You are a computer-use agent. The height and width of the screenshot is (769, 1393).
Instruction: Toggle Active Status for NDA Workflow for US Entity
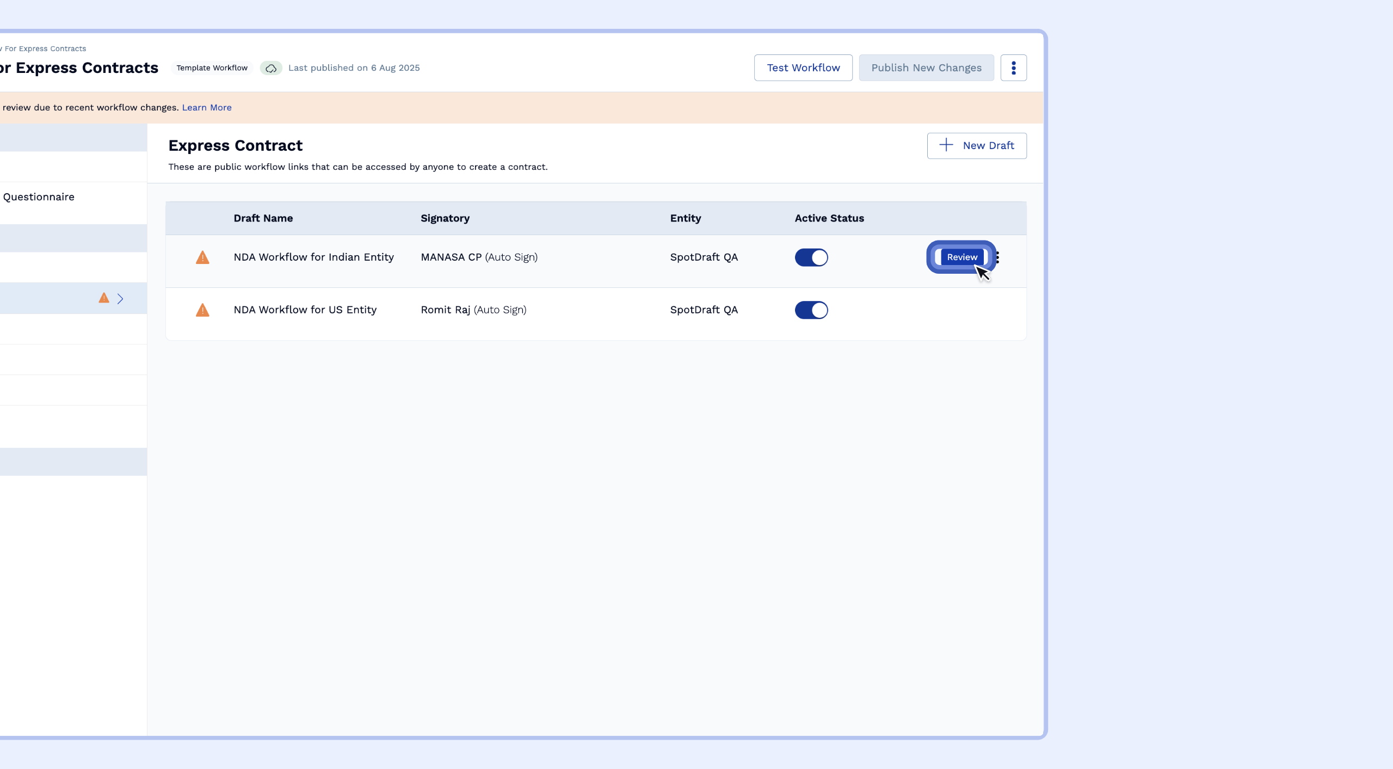810,310
